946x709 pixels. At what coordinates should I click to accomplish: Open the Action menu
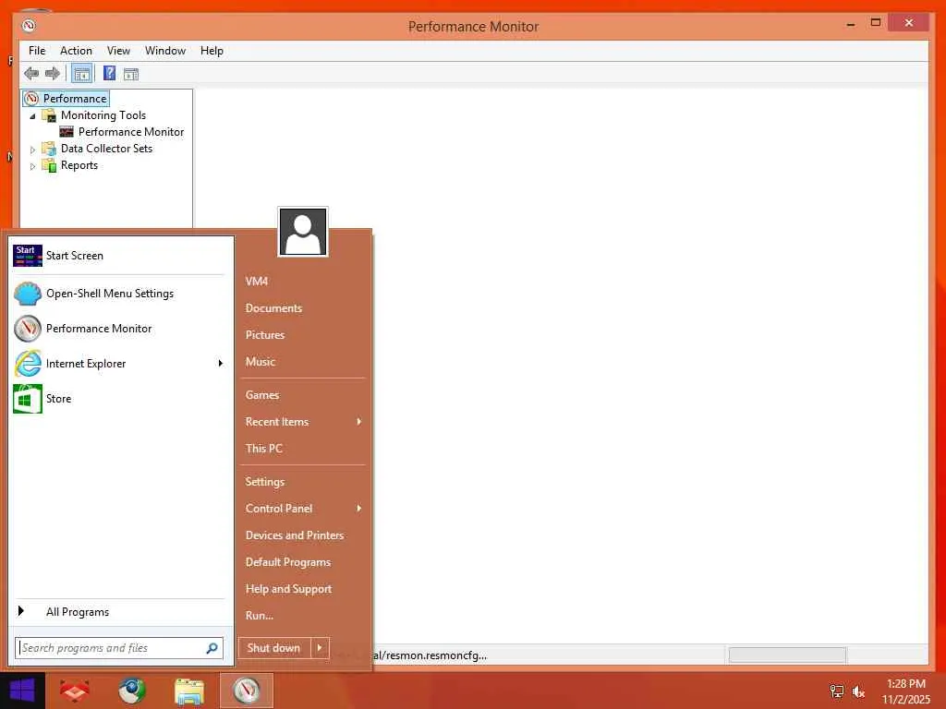click(x=76, y=51)
